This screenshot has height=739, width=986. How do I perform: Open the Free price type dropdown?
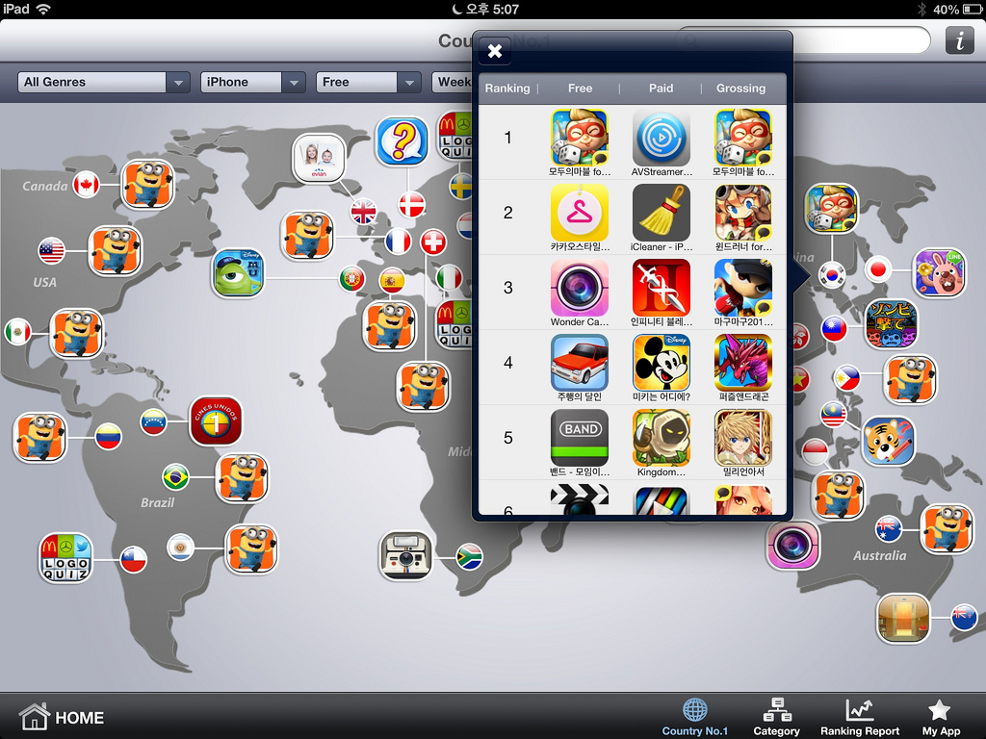click(x=369, y=83)
